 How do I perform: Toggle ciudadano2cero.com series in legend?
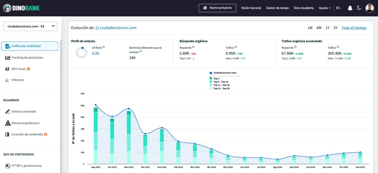(223, 73)
